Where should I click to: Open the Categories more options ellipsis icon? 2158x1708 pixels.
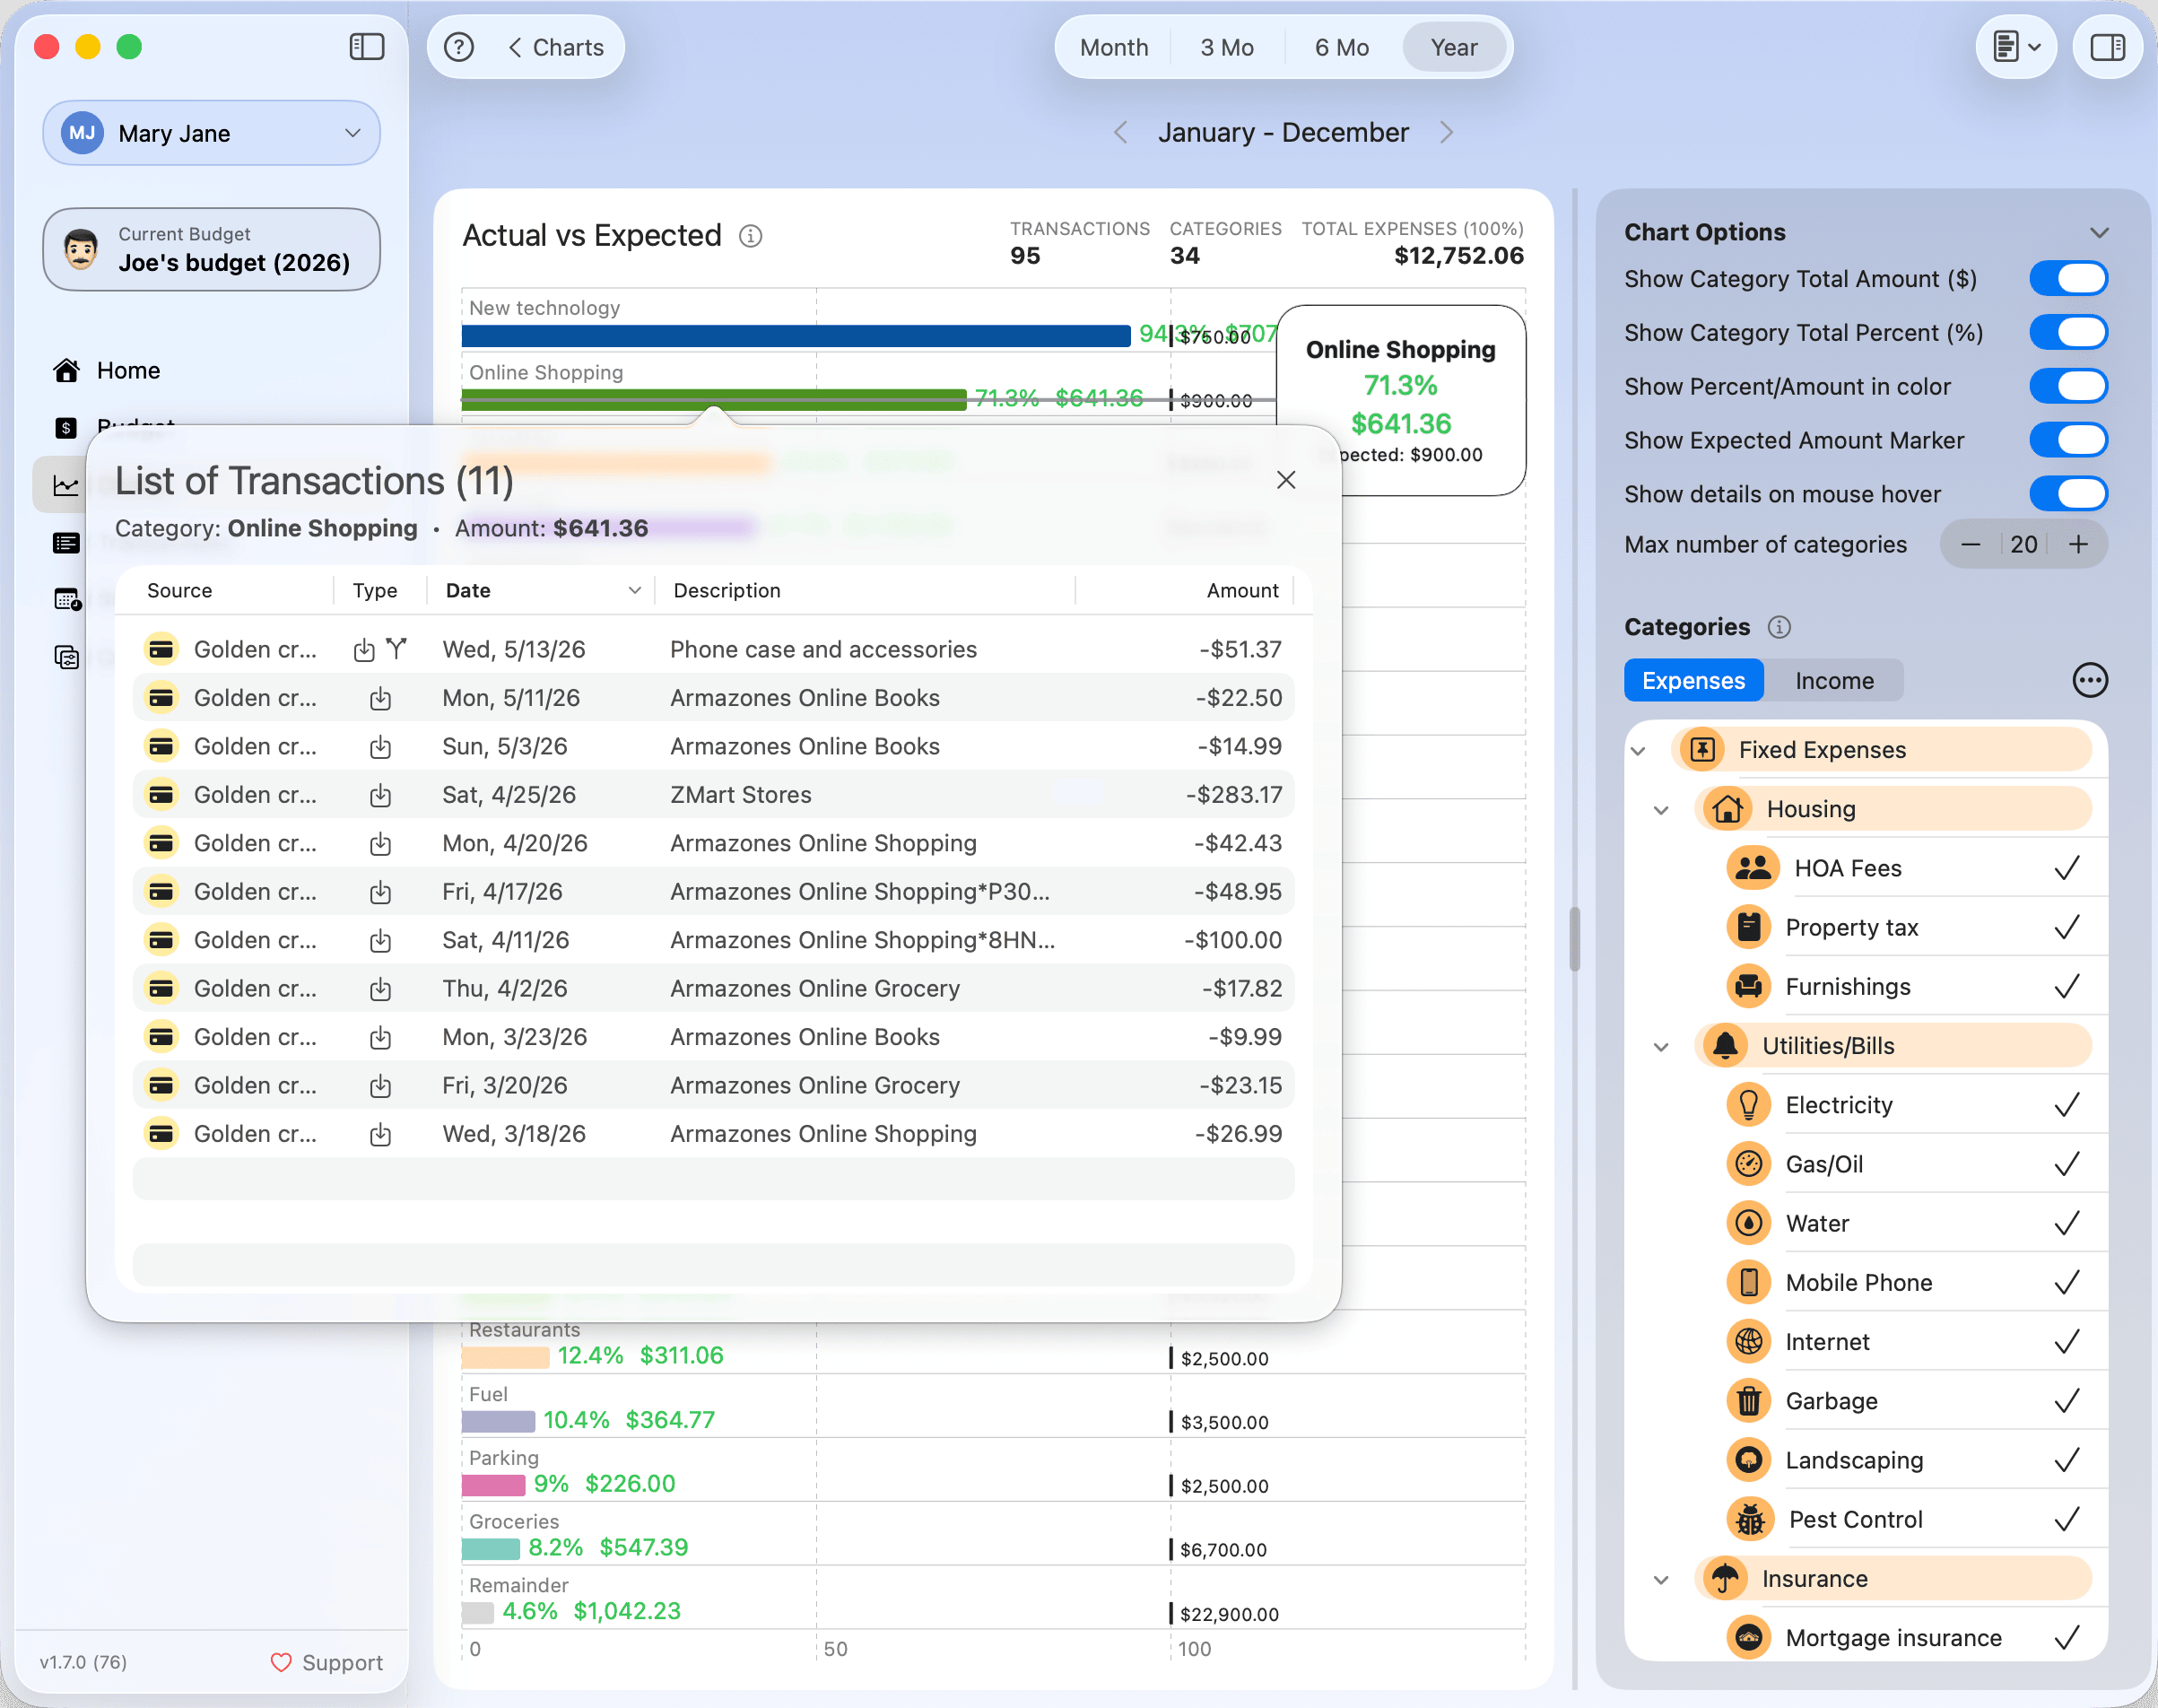(2089, 680)
